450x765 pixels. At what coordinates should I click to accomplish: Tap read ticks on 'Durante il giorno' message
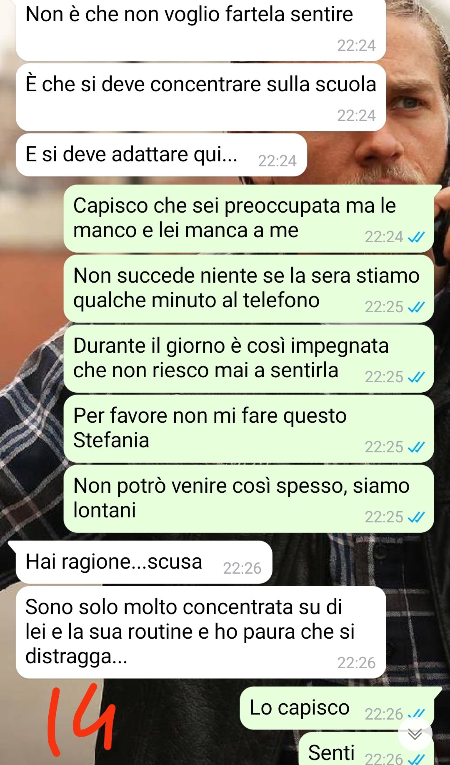[x=416, y=377]
